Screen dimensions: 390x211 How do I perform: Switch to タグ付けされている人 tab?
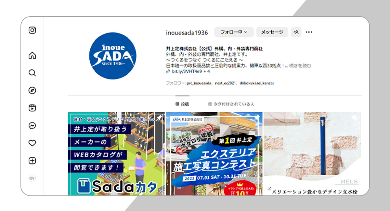point(231,104)
